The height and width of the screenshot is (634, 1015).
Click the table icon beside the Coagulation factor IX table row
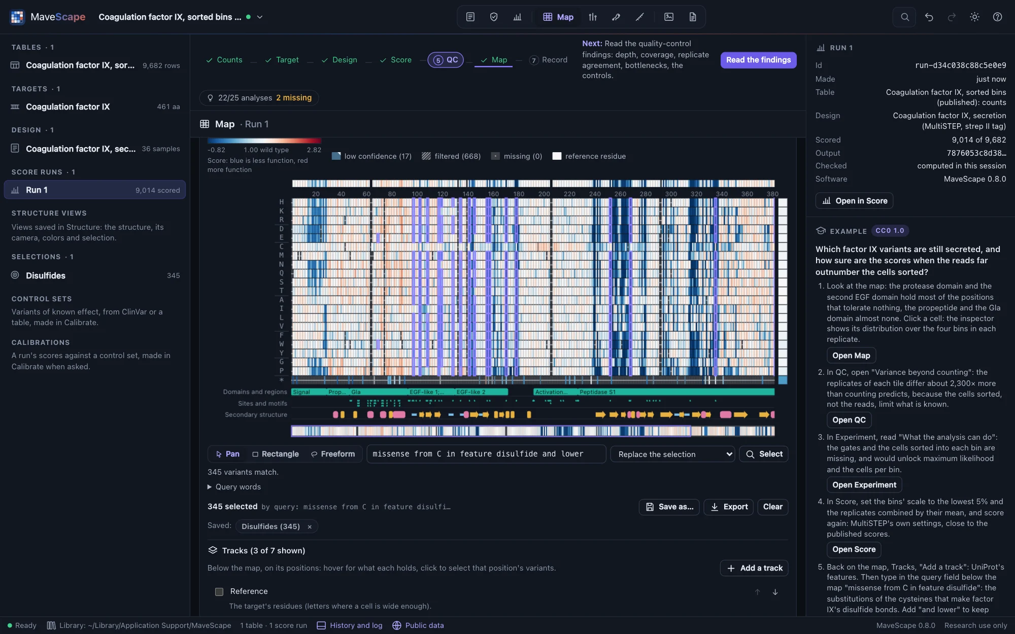click(15, 65)
